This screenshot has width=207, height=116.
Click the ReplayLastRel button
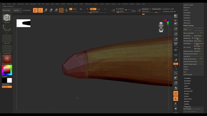[x=157, y=9]
